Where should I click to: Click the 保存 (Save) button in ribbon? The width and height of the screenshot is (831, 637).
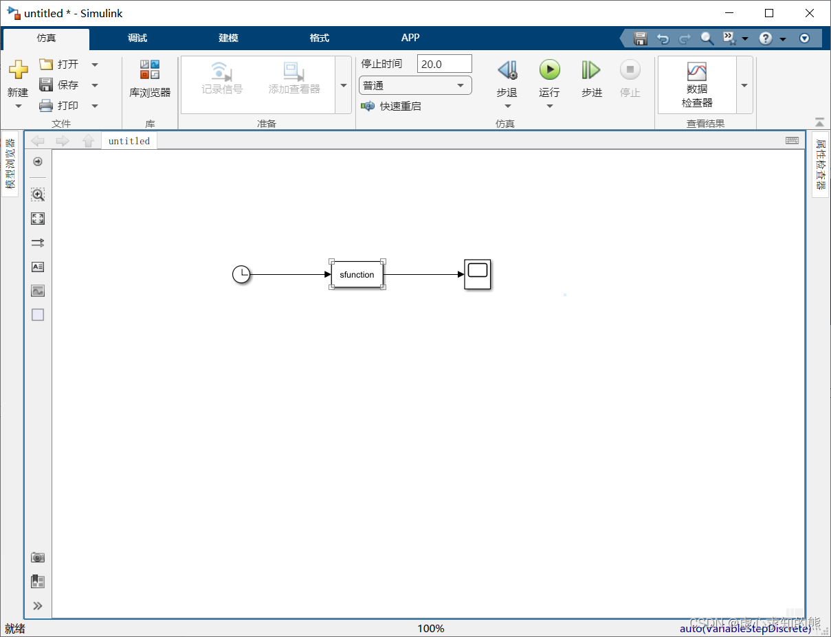tap(59, 85)
